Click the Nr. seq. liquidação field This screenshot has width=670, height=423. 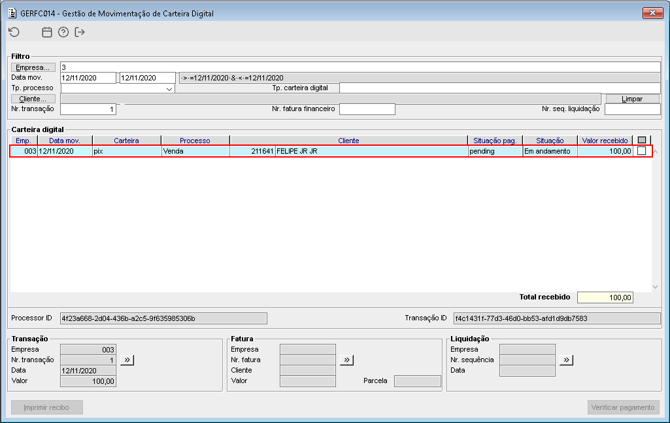point(632,109)
